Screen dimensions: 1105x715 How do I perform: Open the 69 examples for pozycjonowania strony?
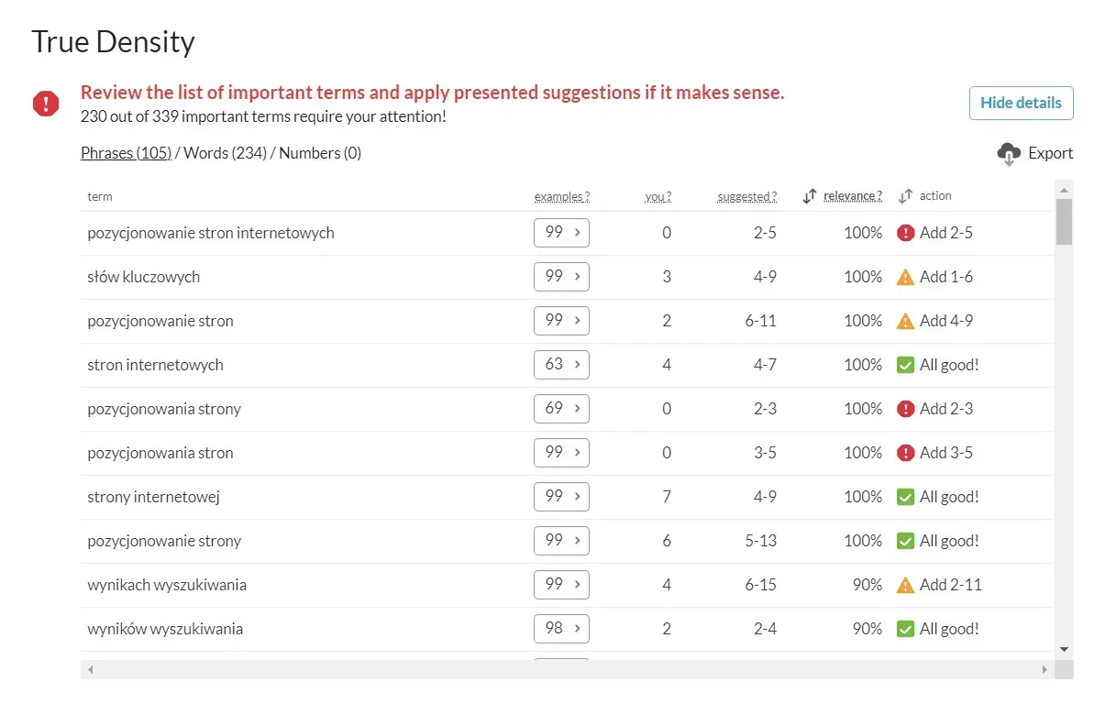pos(561,409)
